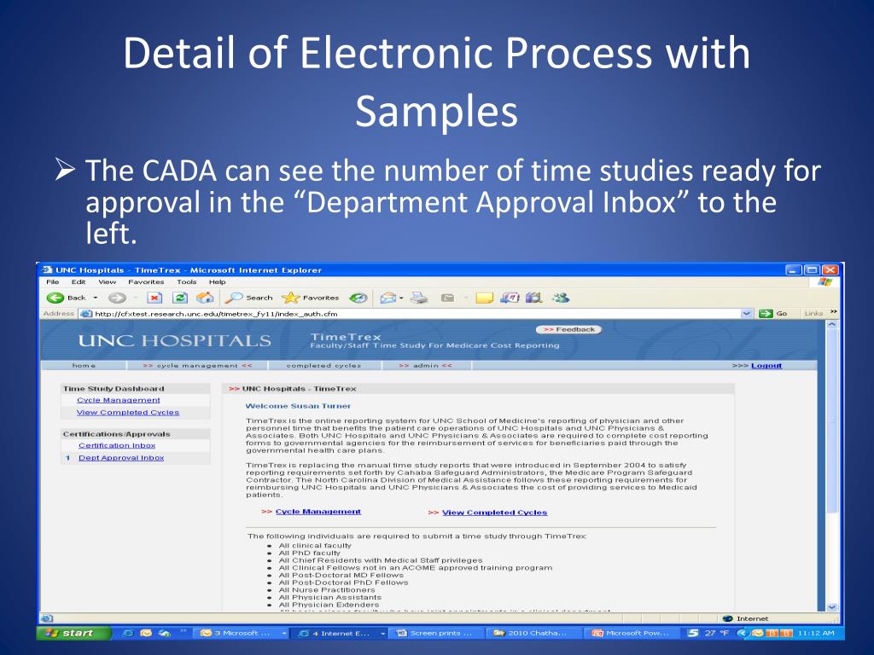
Task: Open the File menu
Action: point(52,281)
